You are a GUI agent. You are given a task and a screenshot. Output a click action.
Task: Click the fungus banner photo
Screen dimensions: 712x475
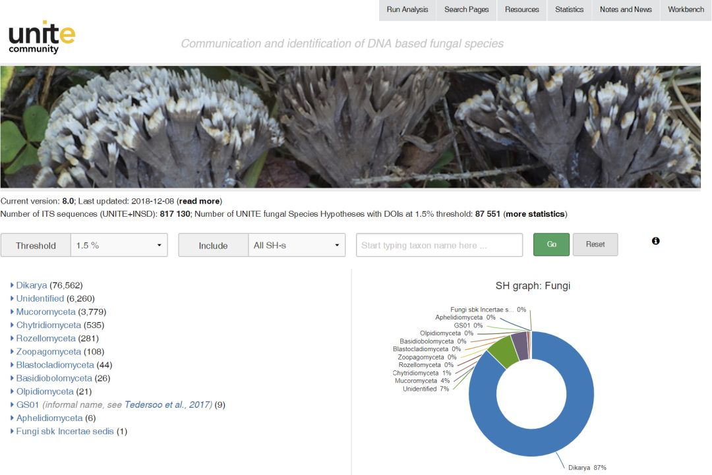point(350,127)
